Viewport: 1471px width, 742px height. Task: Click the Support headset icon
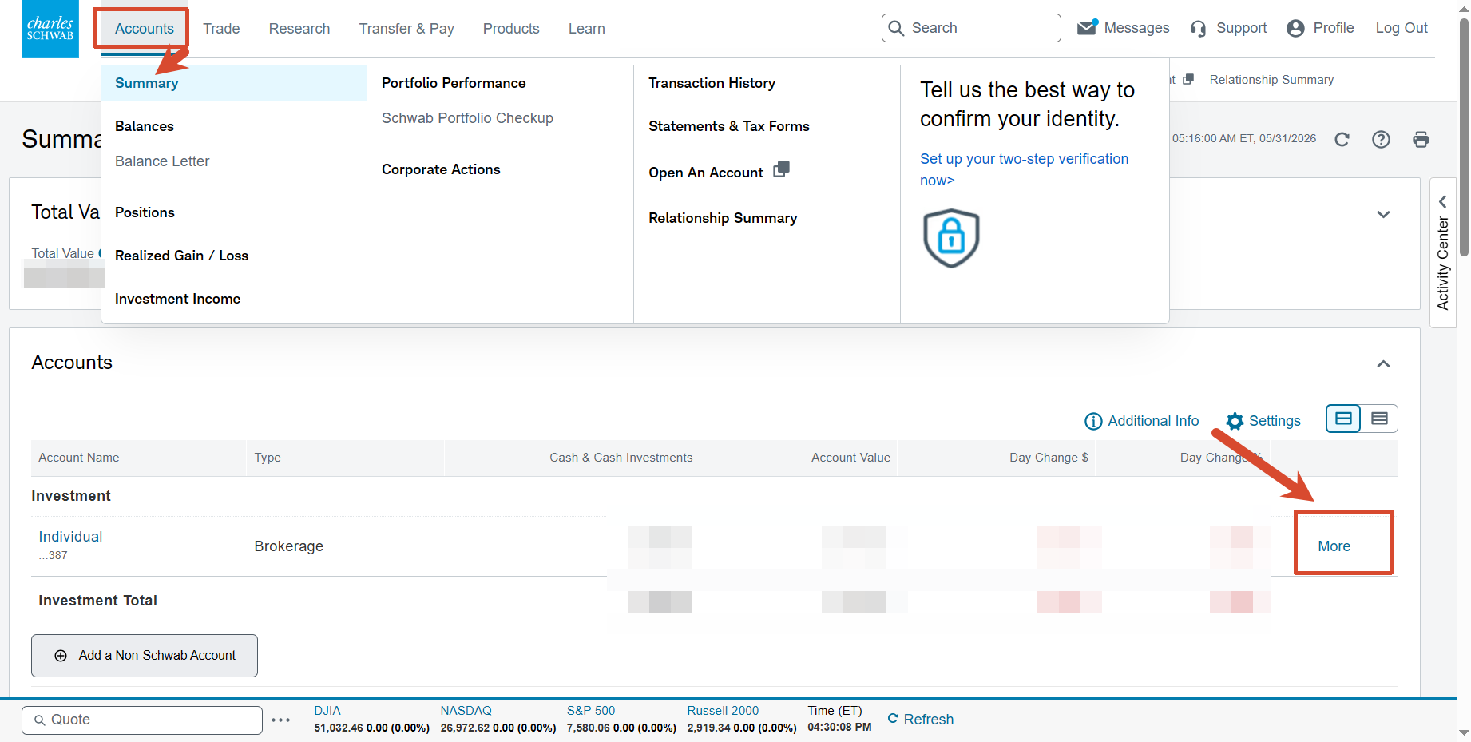point(1199,29)
